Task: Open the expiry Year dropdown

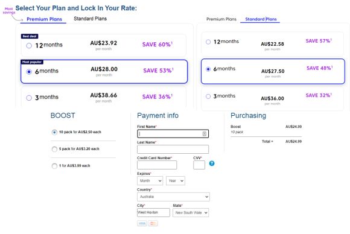Action: point(176,181)
